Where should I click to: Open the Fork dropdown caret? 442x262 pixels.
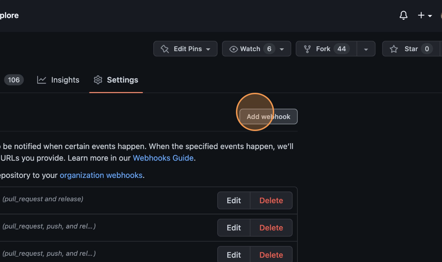pos(366,49)
